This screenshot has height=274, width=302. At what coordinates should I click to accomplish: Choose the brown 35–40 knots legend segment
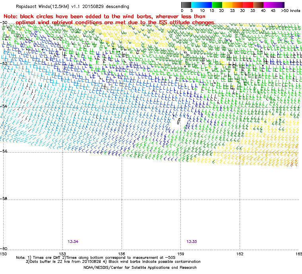coord(258,5)
